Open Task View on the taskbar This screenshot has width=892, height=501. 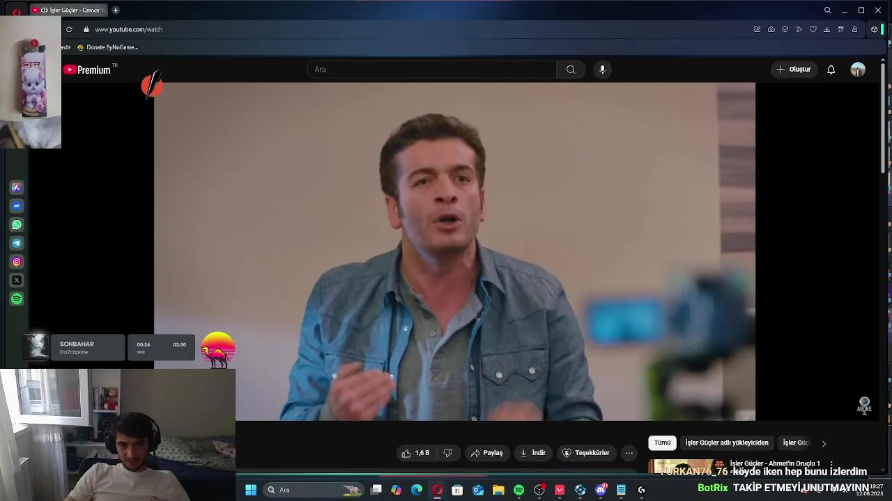click(376, 490)
